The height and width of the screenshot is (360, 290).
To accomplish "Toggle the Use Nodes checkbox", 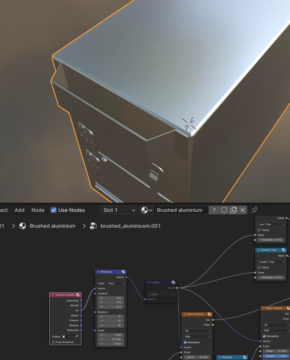I will coord(54,210).
